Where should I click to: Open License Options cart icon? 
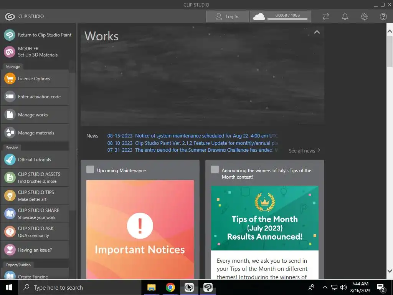tap(10, 79)
